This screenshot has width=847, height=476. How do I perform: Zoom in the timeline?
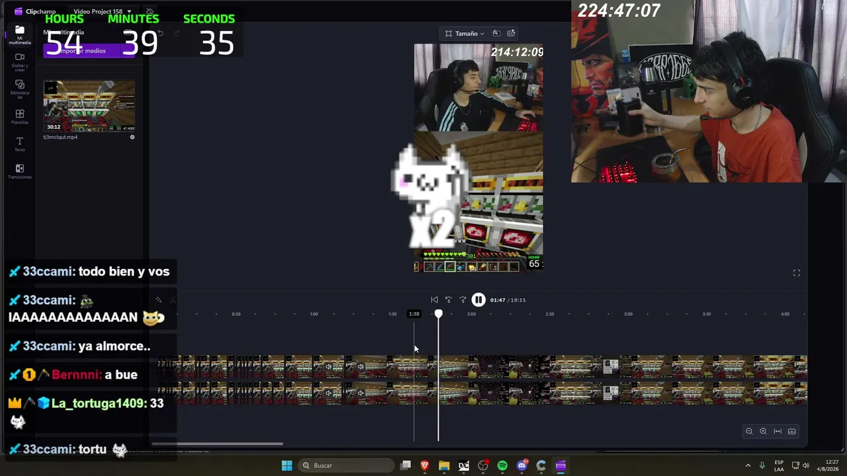pyautogui.click(x=763, y=431)
